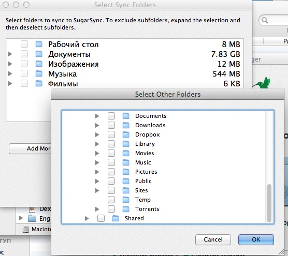Expand the Eng folder in background window
The width and height of the screenshot is (288, 256).
(21, 218)
